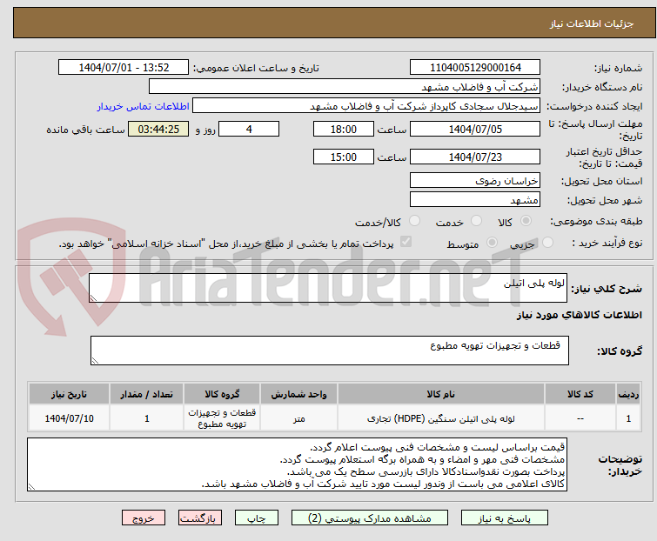The height and width of the screenshot is (541, 657).
Task: Click the need number field 1104005129000164
Action: [475, 68]
